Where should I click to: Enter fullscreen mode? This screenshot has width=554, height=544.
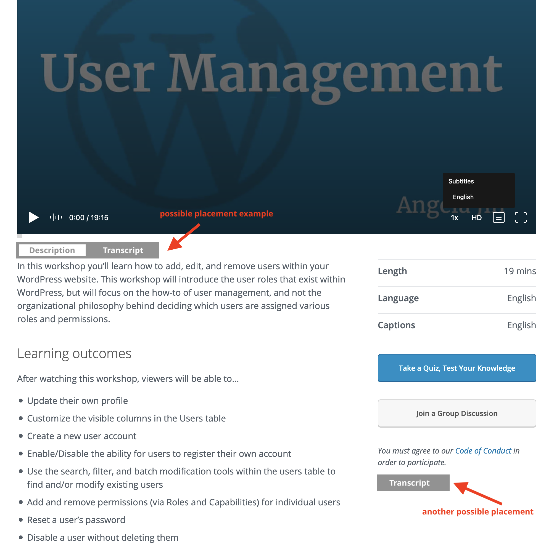(x=521, y=217)
